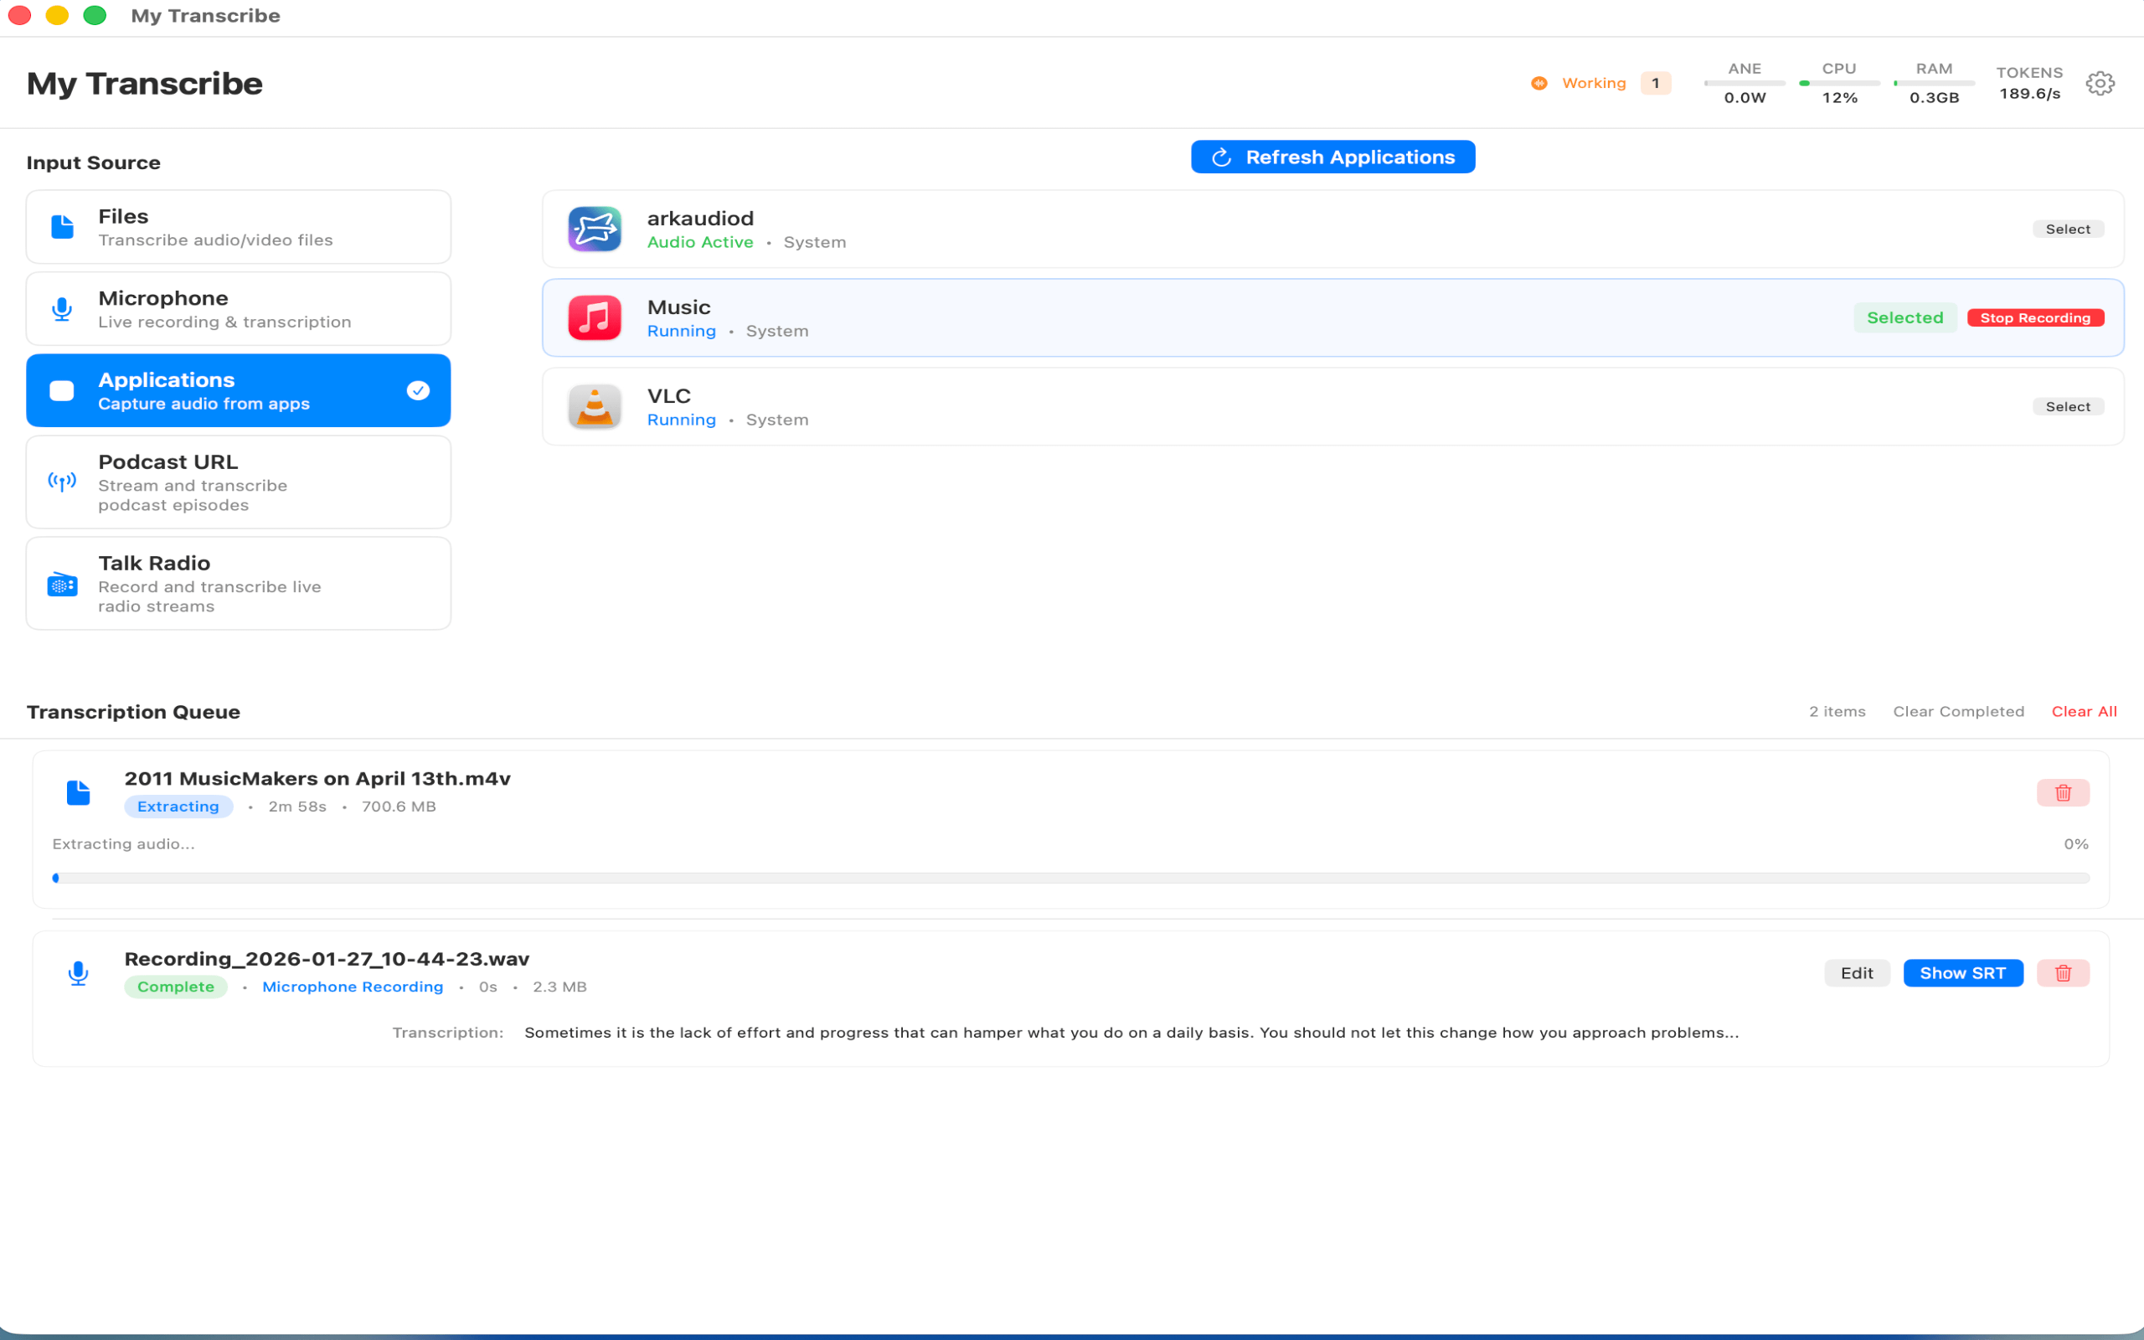Click the Music app icon

coord(594,317)
